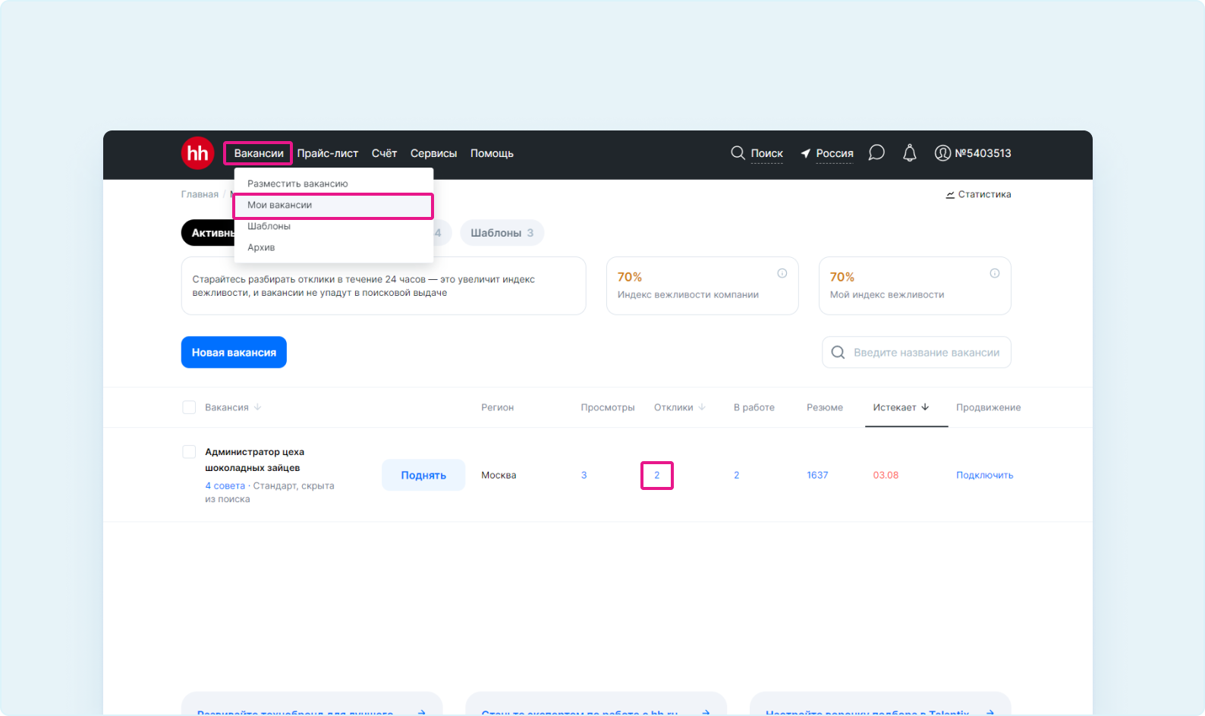Click the Статистика chart icon
Screen dimensions: 1205x716
[x=950, y=195]
